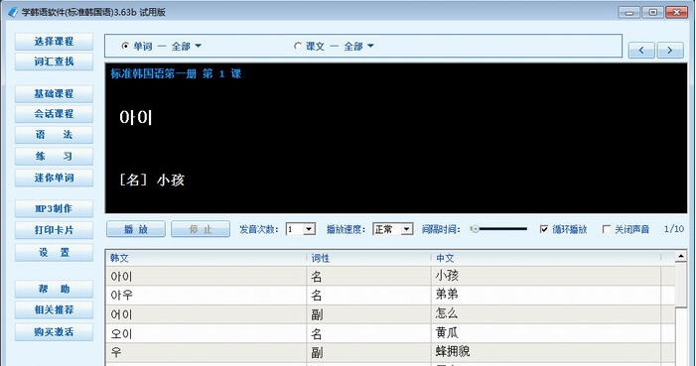Screen dimensions: 696x366
Task: Open 选择课程 in the sidebar
Action: (x=54, y=42)
